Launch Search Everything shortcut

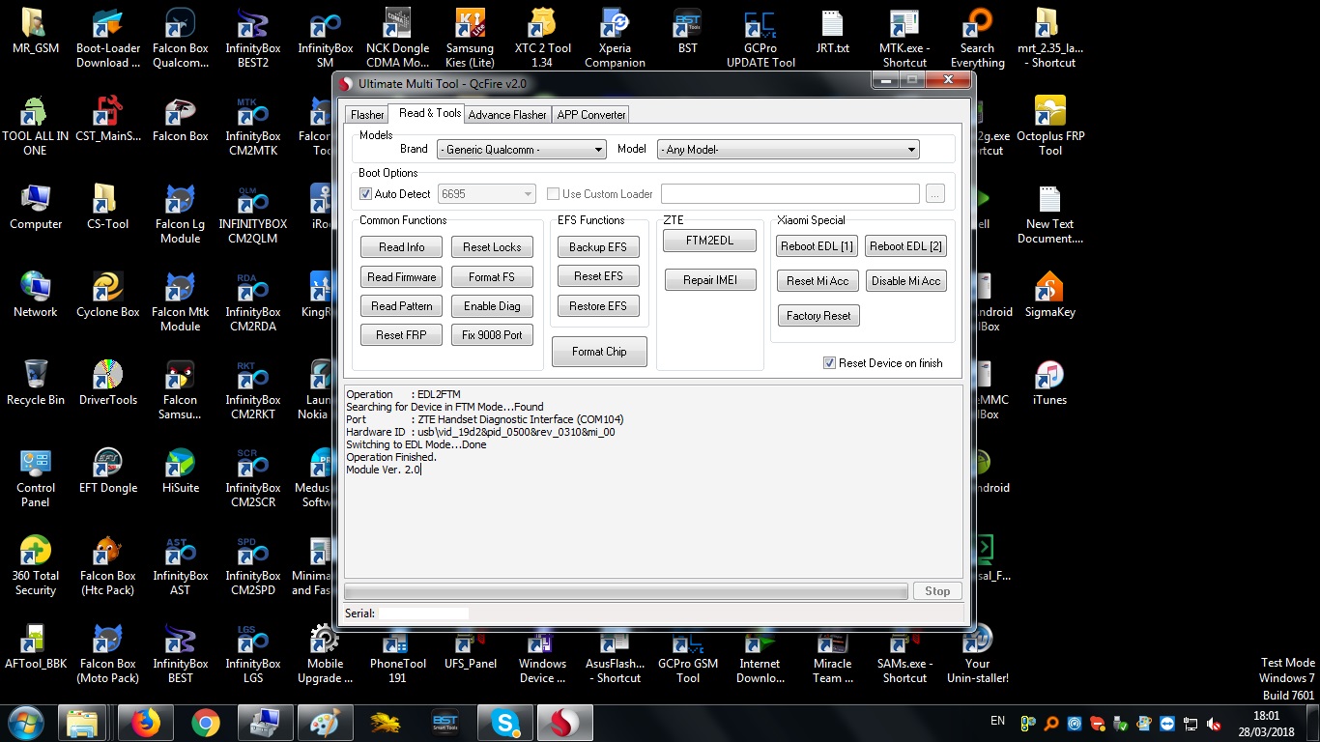[x=978, y=39]
